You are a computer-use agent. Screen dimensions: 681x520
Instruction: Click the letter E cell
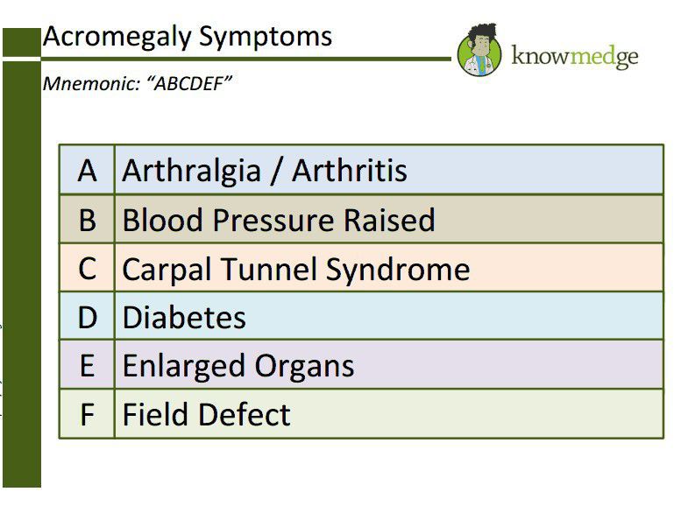[87, 365]
